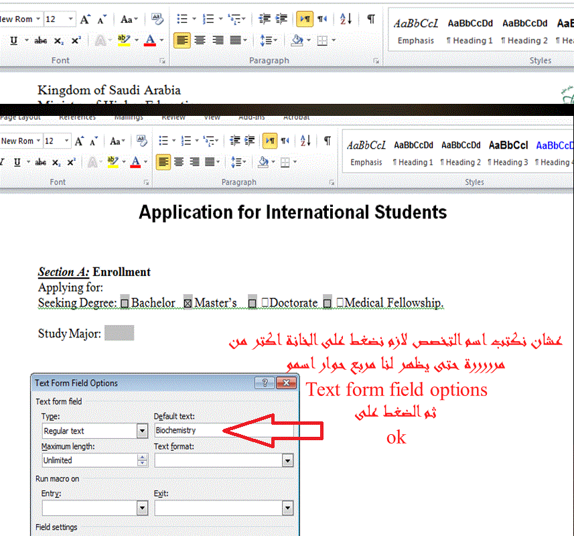Toggle paragraph marks pilcrow in the top ribbon
Screen dimensions: 574x536
click(370, 19)
